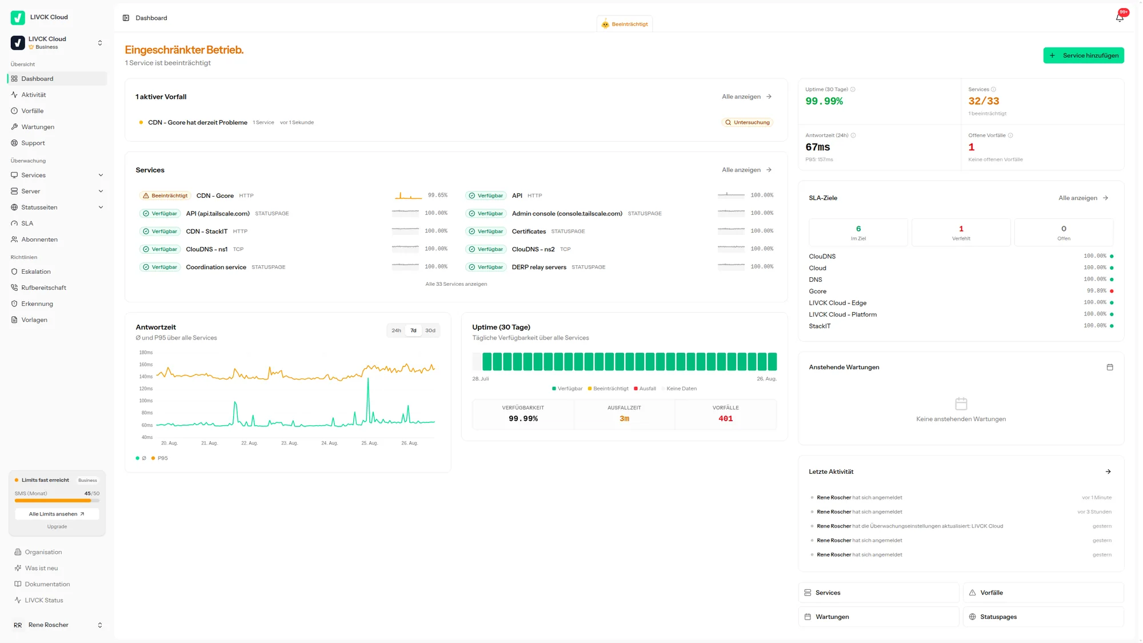Viewport: 1143px width, 643px height.
Task: Click the SMS monthly limit progress bar
Action: point(57,501)
